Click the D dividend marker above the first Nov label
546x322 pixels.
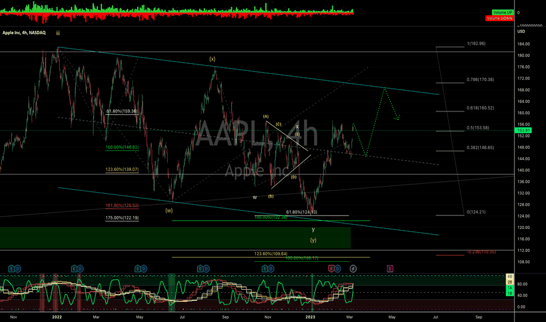pos(18,268)
